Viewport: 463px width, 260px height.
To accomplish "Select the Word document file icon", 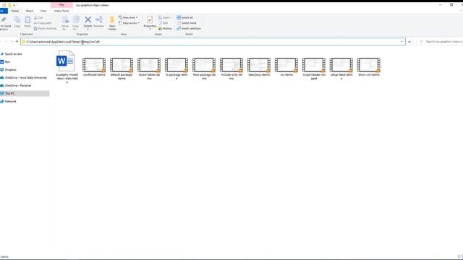I will coord(66,61).
